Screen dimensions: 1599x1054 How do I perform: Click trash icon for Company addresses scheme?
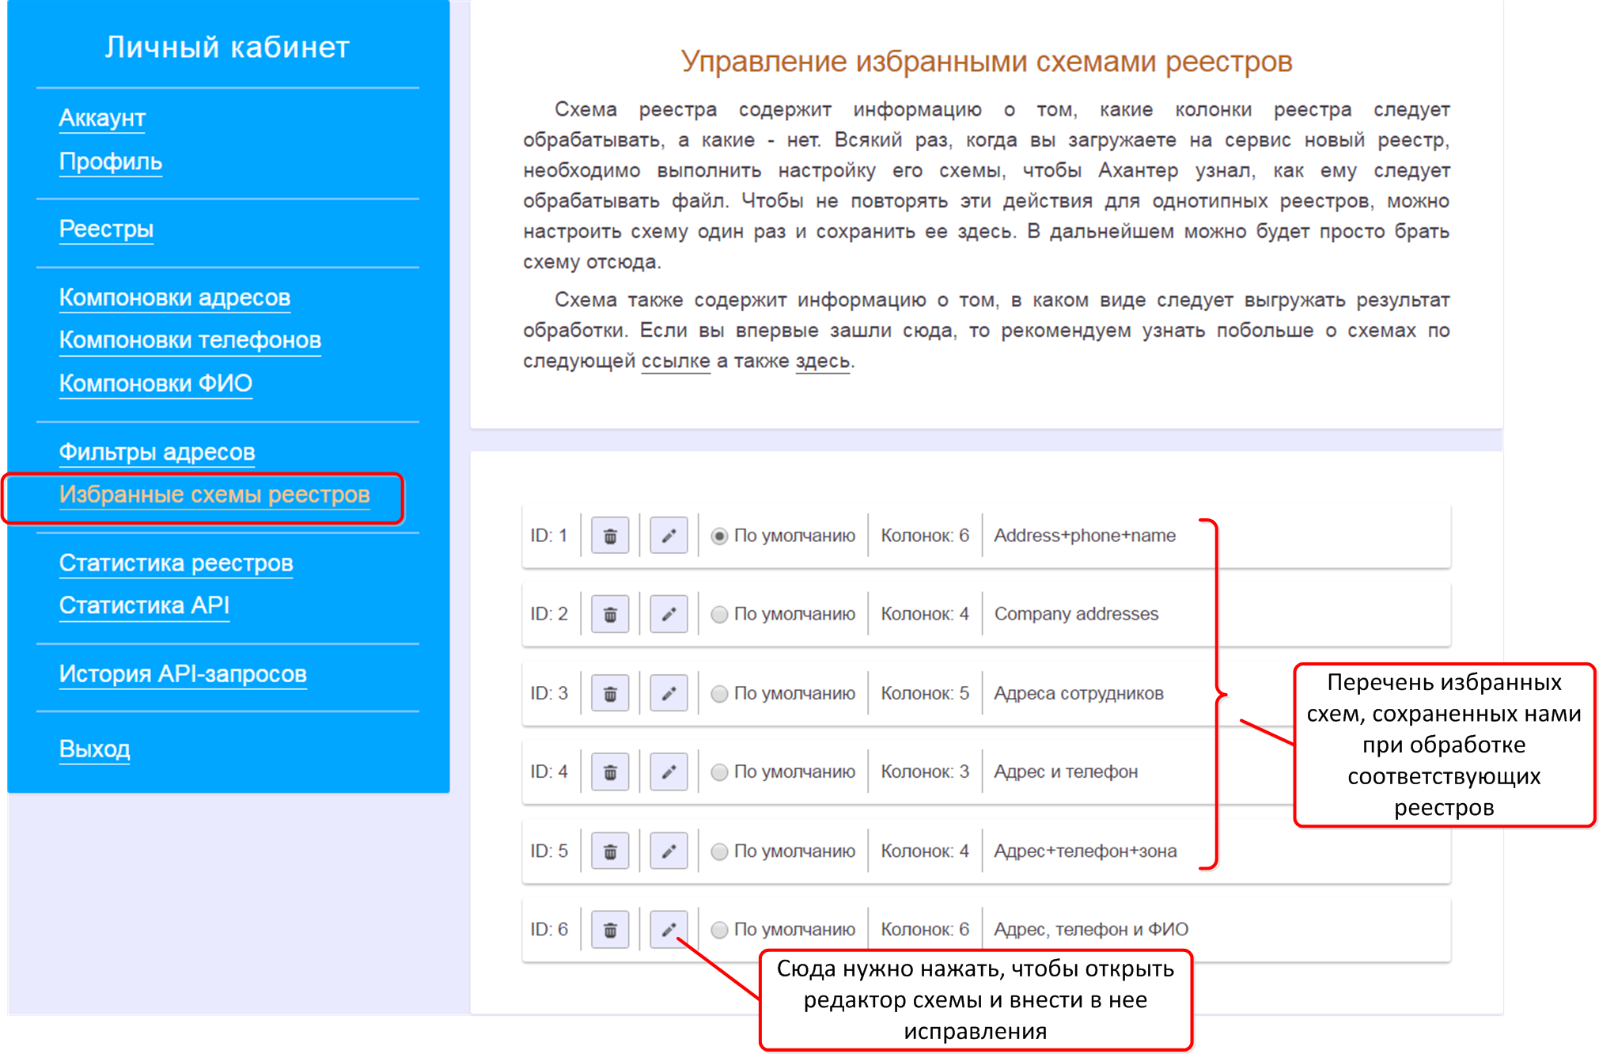tap(610, 614)
